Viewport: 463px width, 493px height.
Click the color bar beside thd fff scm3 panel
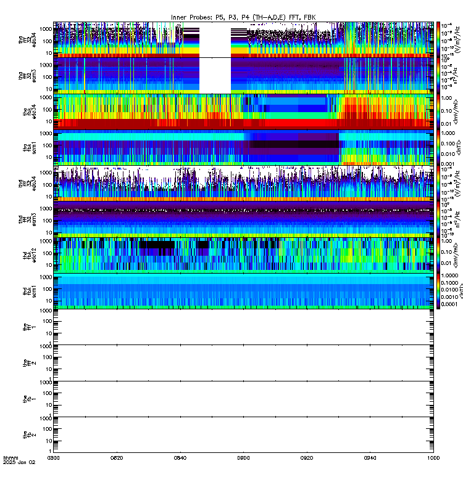(x=438, y=219)
